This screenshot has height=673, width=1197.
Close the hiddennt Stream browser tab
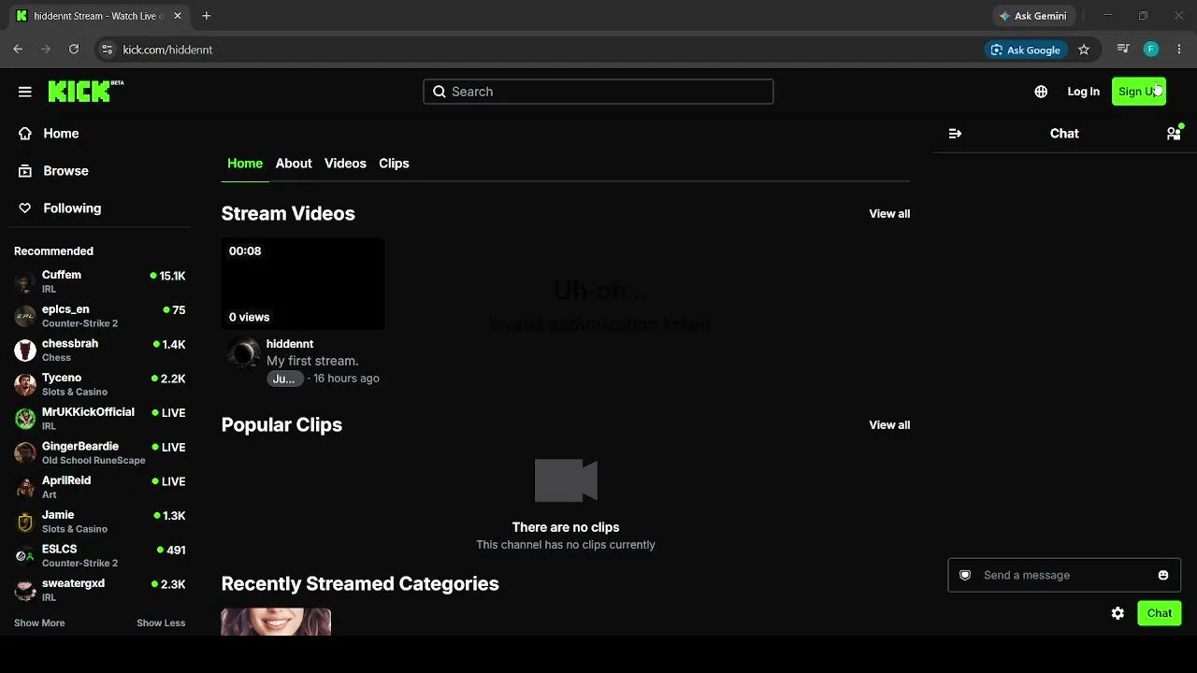pyautogui.click(x=178, y=16)
